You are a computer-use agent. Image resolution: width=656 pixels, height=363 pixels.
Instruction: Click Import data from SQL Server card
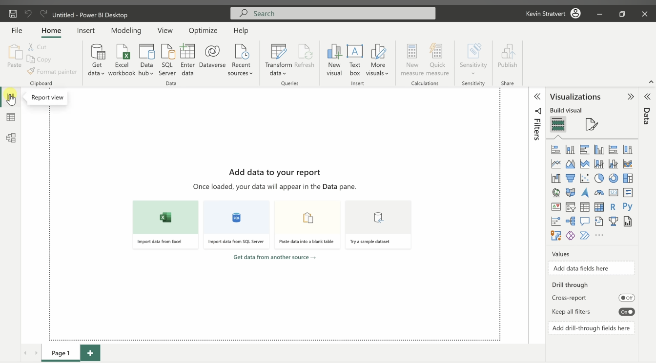click(x=236, y=224)
